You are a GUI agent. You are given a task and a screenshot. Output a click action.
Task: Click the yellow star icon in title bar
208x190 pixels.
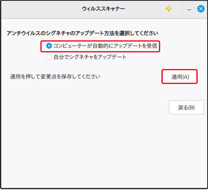168,9
